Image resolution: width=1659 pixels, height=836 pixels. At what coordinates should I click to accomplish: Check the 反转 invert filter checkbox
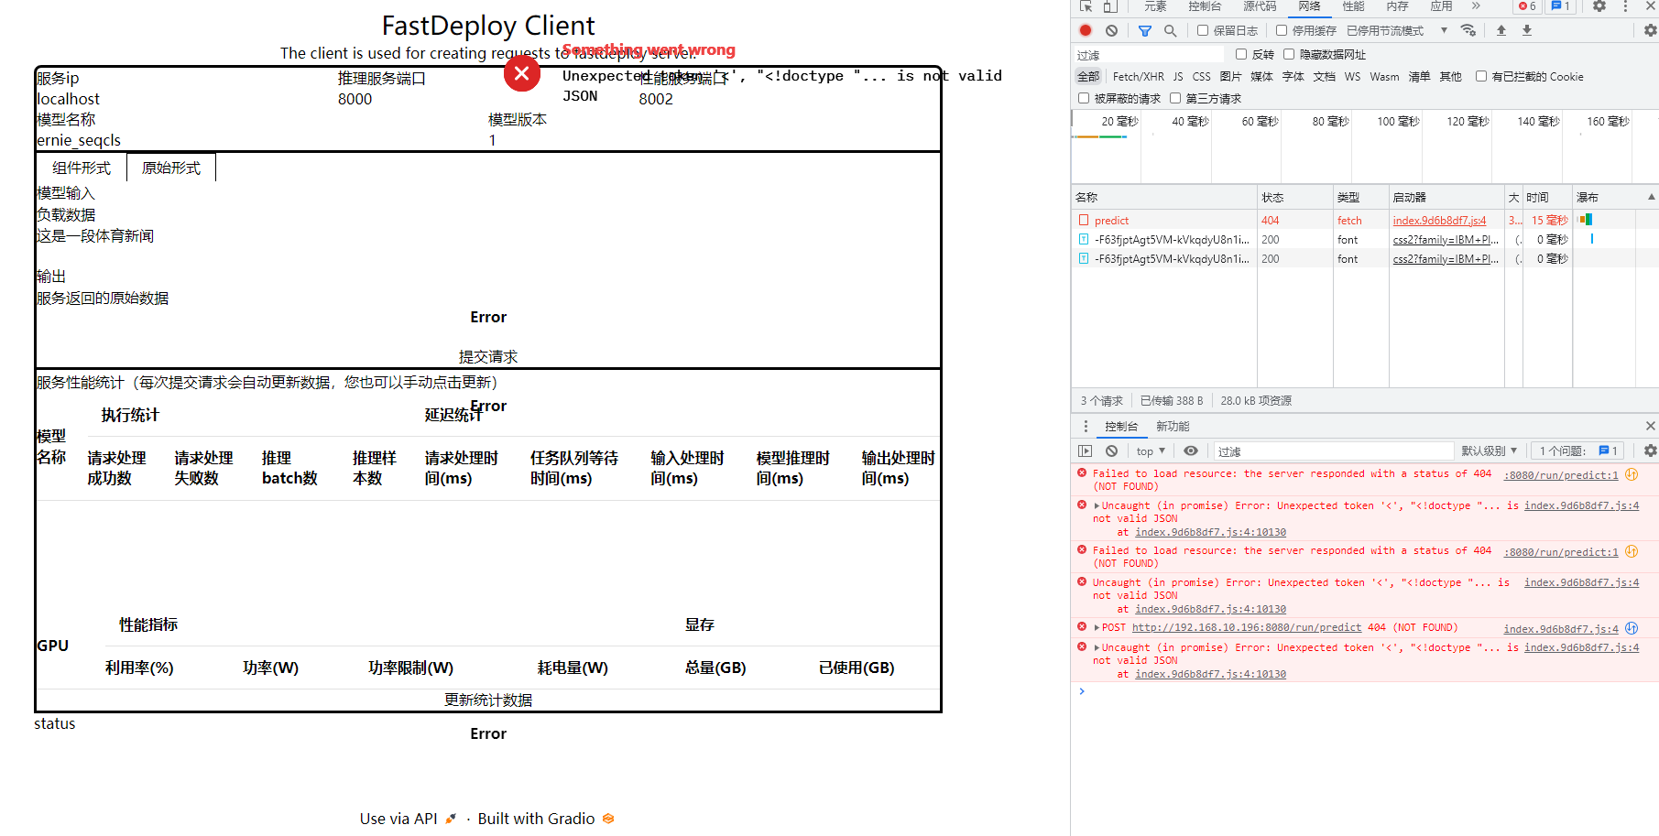(x=1241, y=54)
